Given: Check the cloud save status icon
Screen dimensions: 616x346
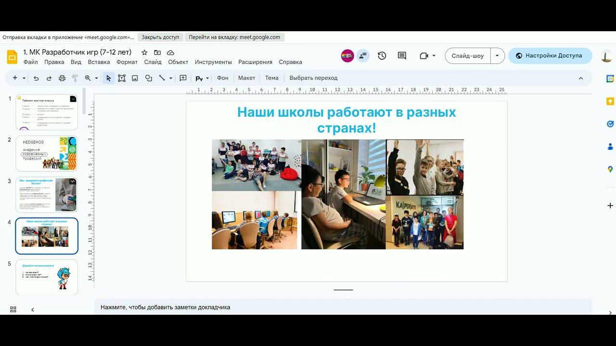Looking at the screenshot, I should pos(170,52).
